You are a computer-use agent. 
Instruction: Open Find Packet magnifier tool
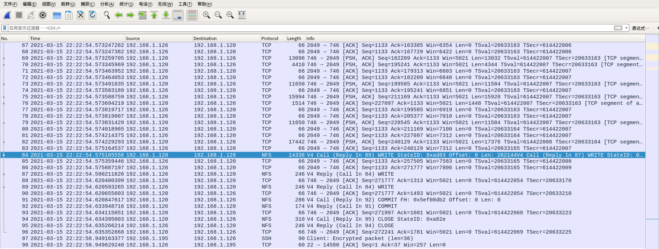point(106,15)
